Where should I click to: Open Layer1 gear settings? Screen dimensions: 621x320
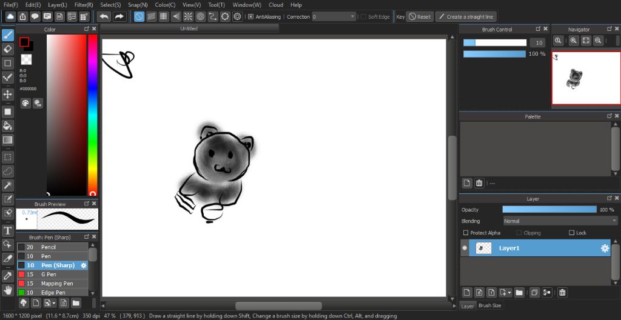pyautogui.click(x=605, y=248)
